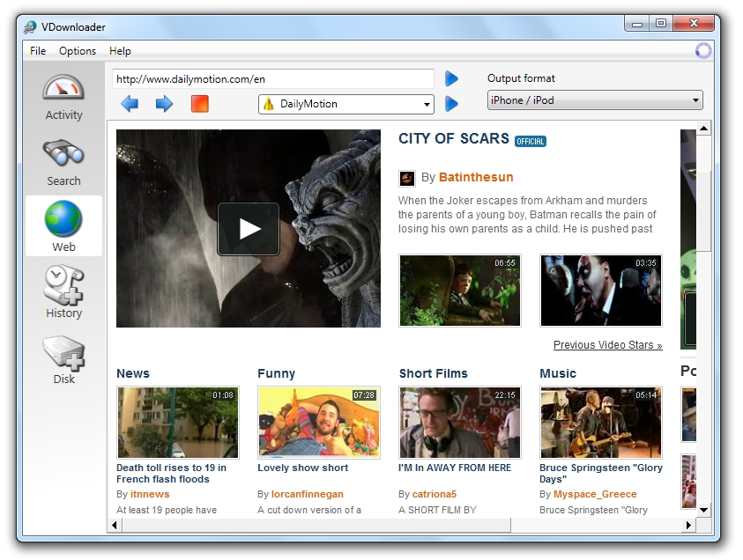Open 'Lovely show short' title link

point(303,468)
